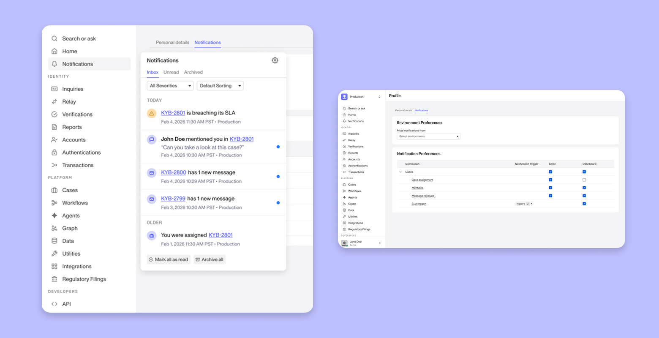This screenshot has width=659, height=338.
Task: Click the Integrations grid icon in inbox window sidebar
Action: (x=54, y=266)
